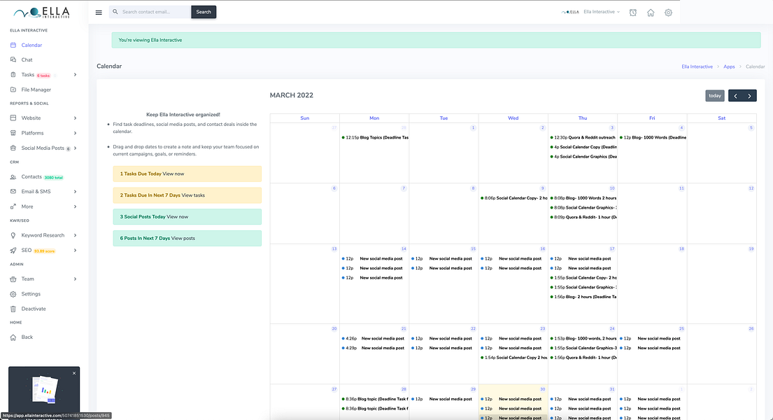The height and width of the screenshot is (420, 773).
Task: Click the SEO rocket icon
Action: 13,250
